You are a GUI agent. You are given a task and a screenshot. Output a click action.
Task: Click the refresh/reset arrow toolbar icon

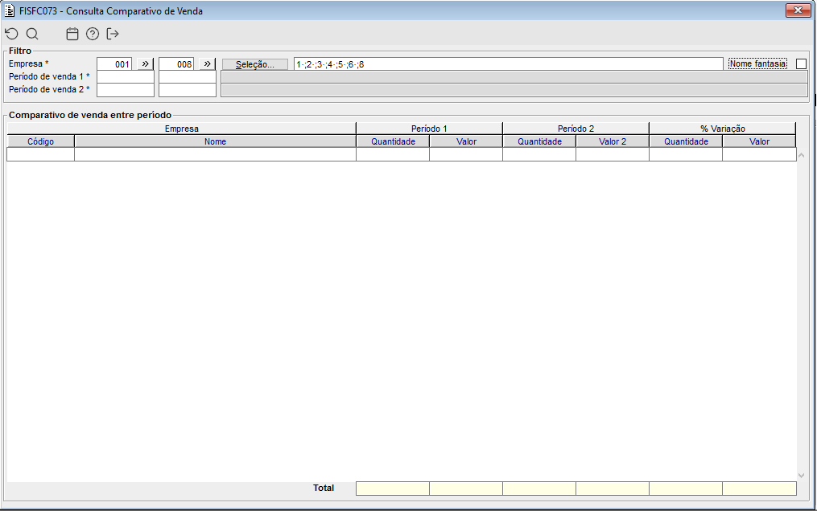coord(11,34)
